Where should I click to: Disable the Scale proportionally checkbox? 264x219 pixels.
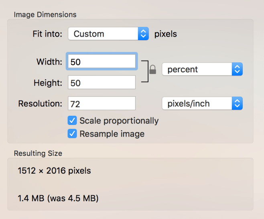point(72,121)
